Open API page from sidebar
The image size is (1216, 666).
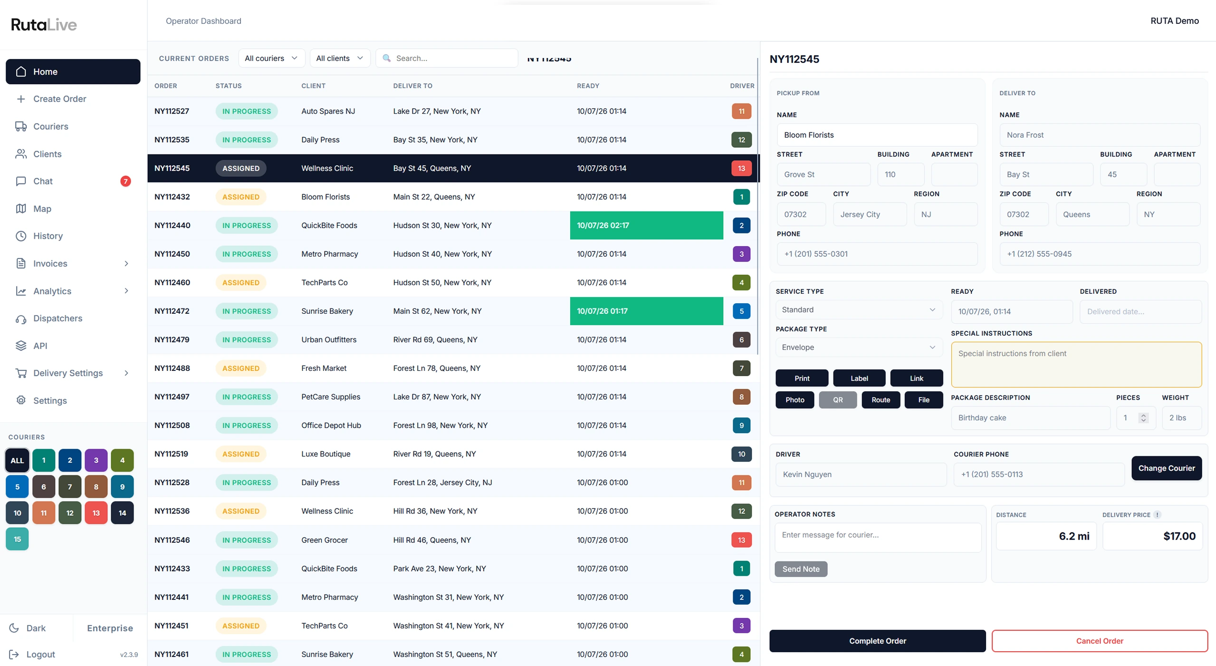(73, 346)
